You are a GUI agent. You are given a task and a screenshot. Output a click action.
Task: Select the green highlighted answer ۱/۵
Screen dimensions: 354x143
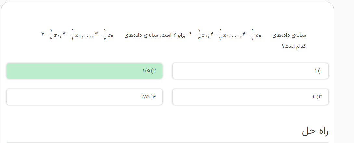click(84, 71)
